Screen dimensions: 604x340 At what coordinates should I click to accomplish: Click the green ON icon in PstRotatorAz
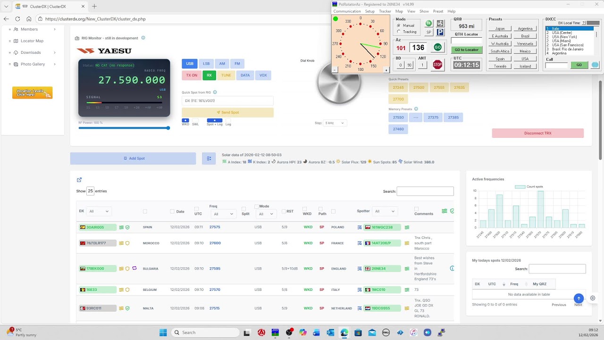pyautogui.click(x=429, y=23)
